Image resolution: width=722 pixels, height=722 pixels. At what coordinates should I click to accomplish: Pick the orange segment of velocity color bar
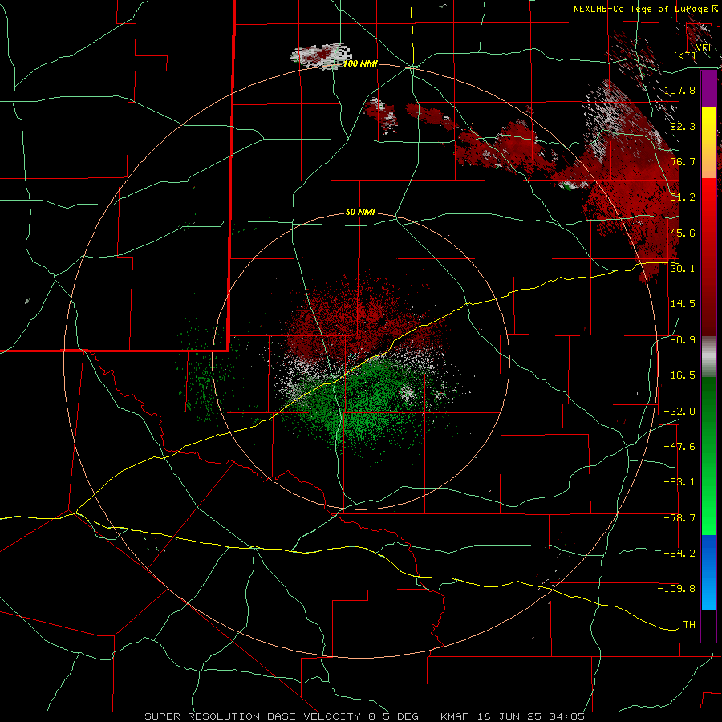coord(708,160)
